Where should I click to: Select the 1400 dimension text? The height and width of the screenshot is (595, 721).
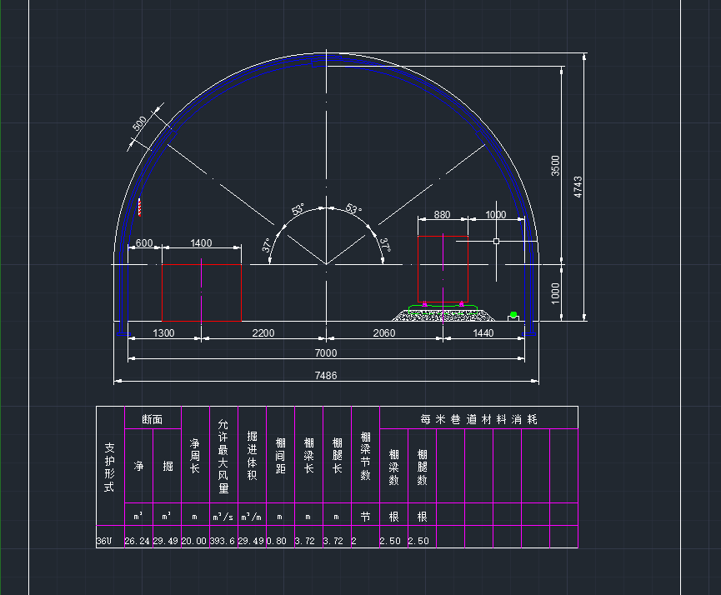point(201,243)
